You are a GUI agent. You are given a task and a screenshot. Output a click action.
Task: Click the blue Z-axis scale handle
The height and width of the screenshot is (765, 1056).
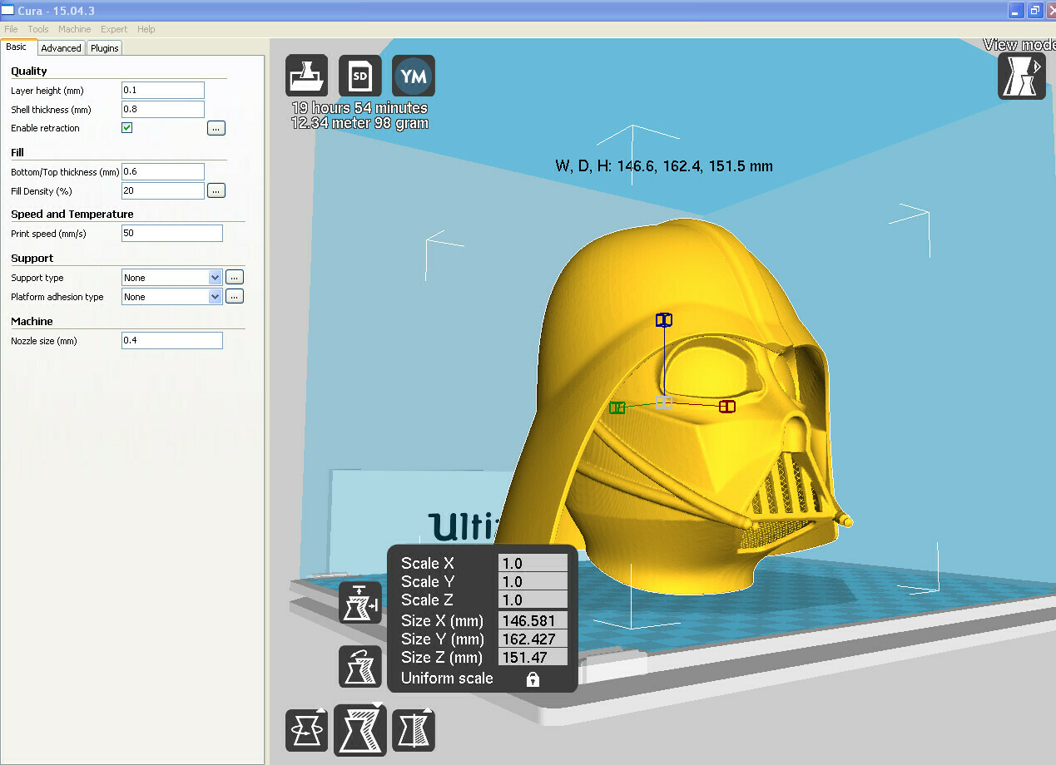(x=663, y=320)
